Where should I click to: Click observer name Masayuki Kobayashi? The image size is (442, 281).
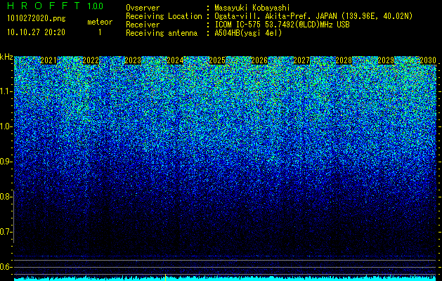pyautogui.click(x=252, y=8)
